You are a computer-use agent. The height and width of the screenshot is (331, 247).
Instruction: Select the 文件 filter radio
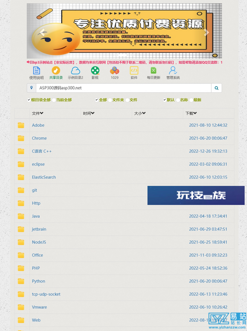(127, 100)
